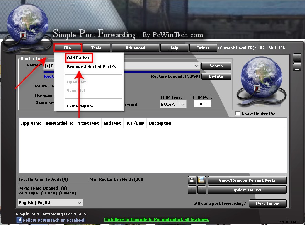Screen dimensions: 305x225
Task: Choose Remove Selected Port/s menu item
Action: (91, 67)
